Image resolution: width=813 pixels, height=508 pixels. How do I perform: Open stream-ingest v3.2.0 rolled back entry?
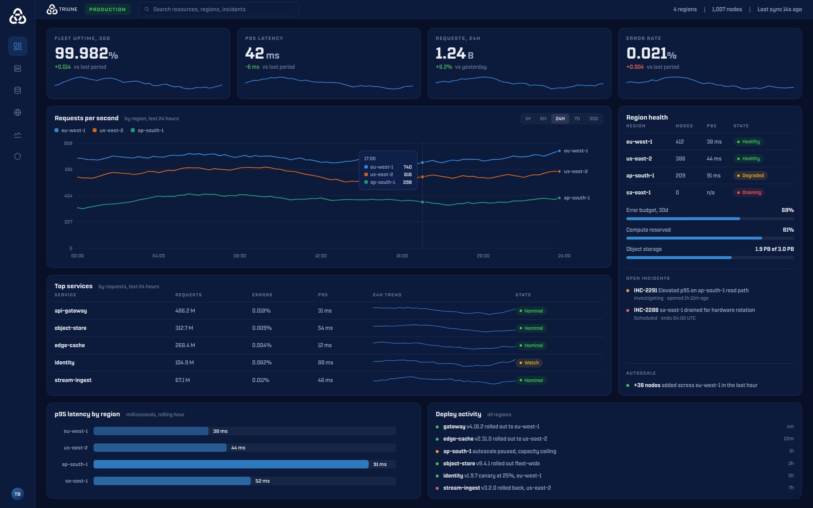tap(614, 488)
